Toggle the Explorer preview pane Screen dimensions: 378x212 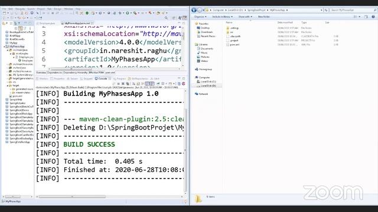(x=366, y=17)
